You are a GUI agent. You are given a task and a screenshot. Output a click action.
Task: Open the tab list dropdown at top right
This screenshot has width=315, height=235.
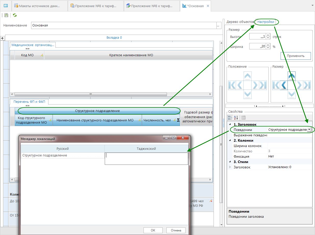(312, 5)
